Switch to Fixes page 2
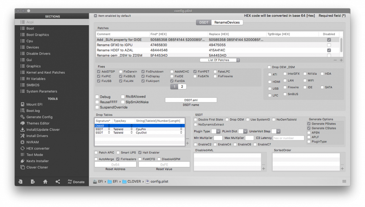Image resolution: width=365 pixels, height=207 pixels. tap(182, 87)
